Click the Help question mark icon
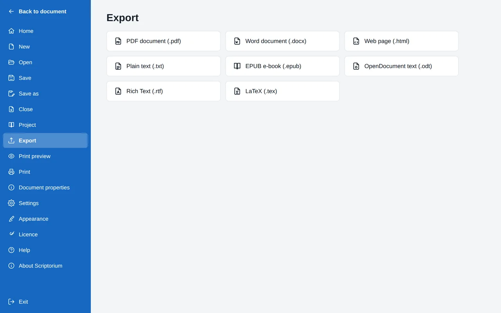The height and width of the screenshot is (313, 501). click(11, 250)
